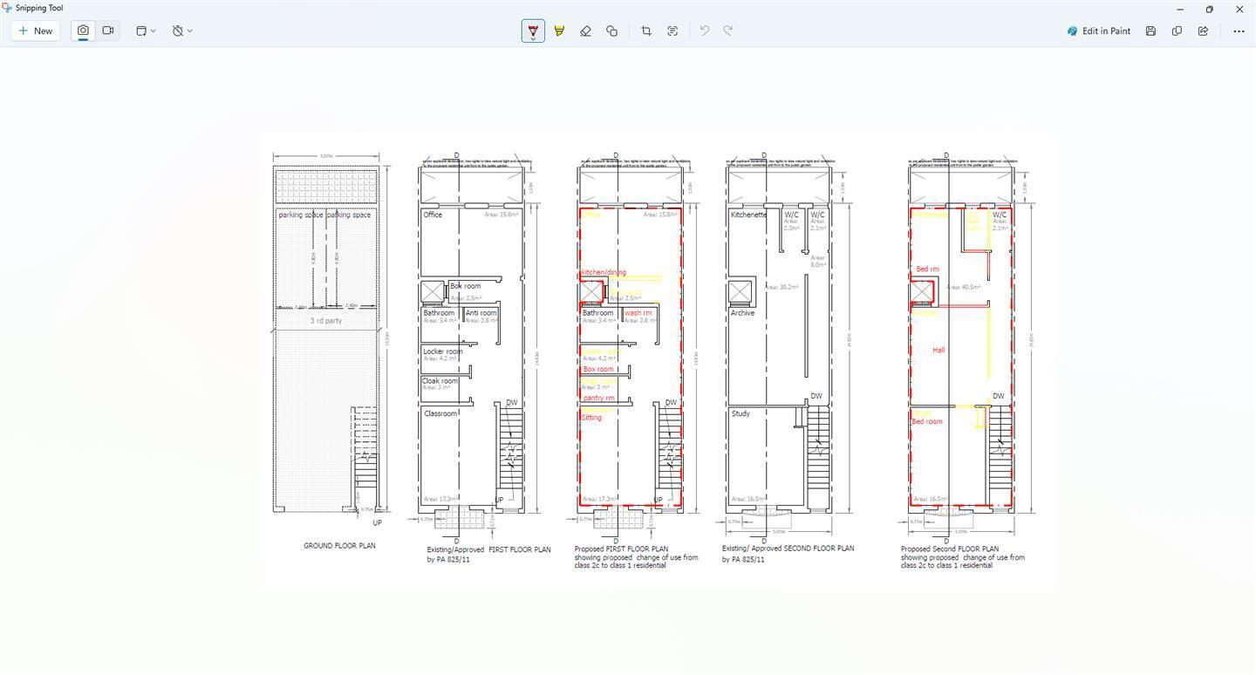This screenshot has height=675, width=1256.
Task: Copy the snip to clipboard
Action: [1177, 31]
